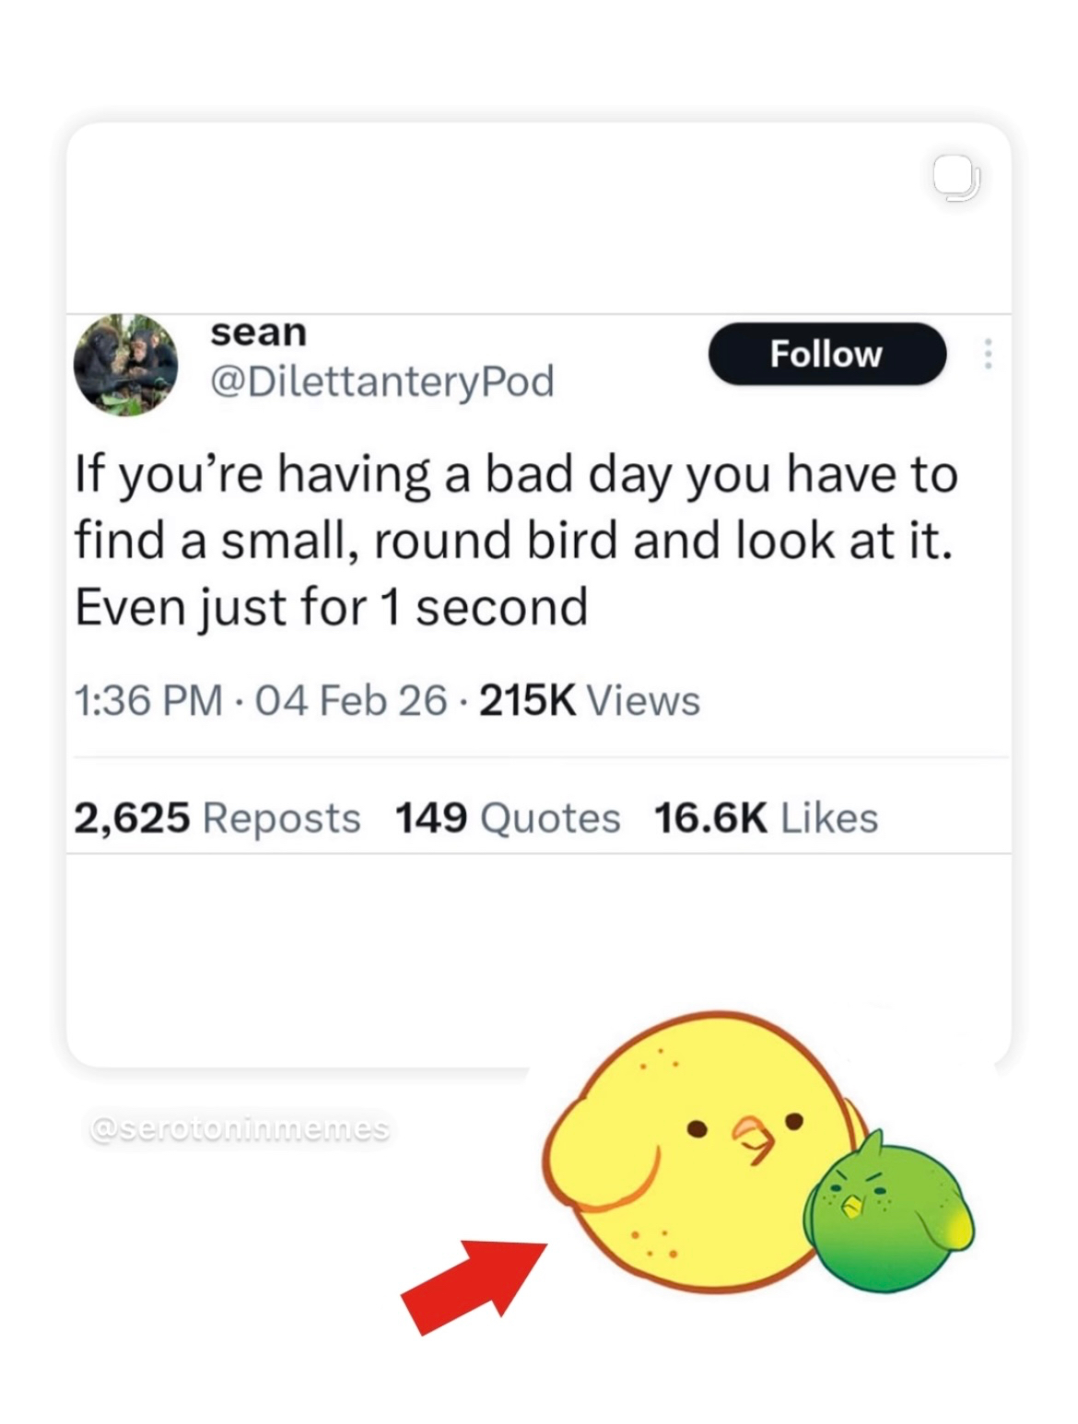Click the tweet text about round birds
The height and width of the screenshot is (1424, 1078).
coord(516,541)
